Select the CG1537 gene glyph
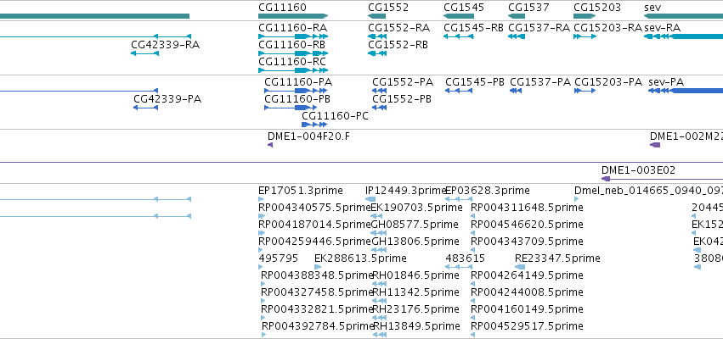Viewport: 723px width, 339px height. 517,16
